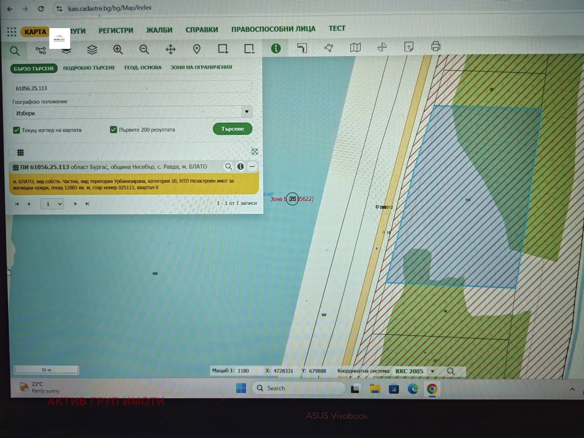
Task: Open the РЕГИСТРИ menu
Action: pyautogui.click(x=116, y=31)
